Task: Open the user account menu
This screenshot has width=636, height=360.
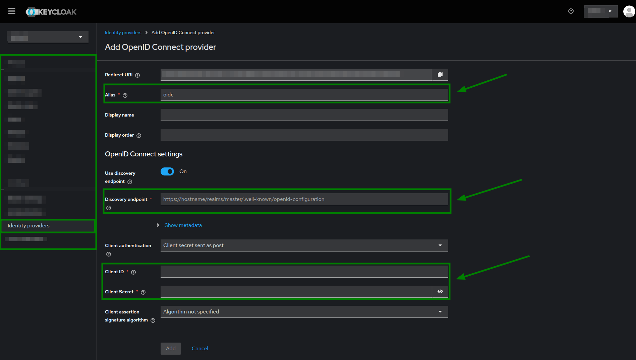Action: pyautogui.click(x=629, y=11)
